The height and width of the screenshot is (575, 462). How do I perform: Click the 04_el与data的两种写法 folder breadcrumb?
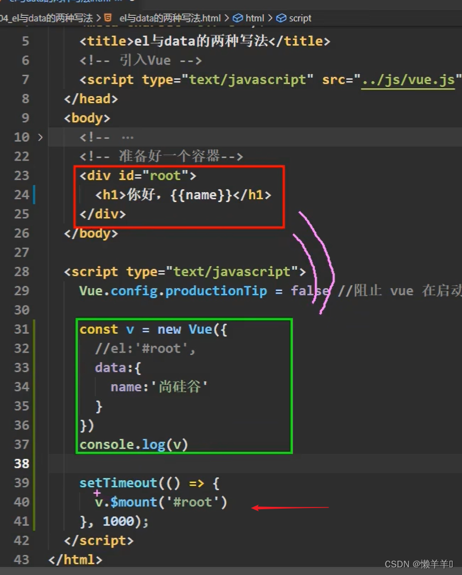pos(46,18)
